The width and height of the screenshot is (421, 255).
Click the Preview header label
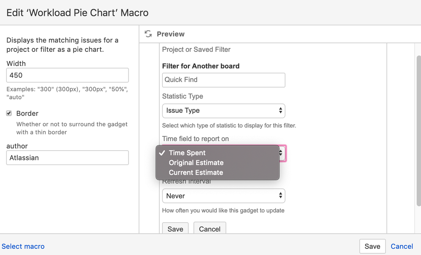[171, 34]
